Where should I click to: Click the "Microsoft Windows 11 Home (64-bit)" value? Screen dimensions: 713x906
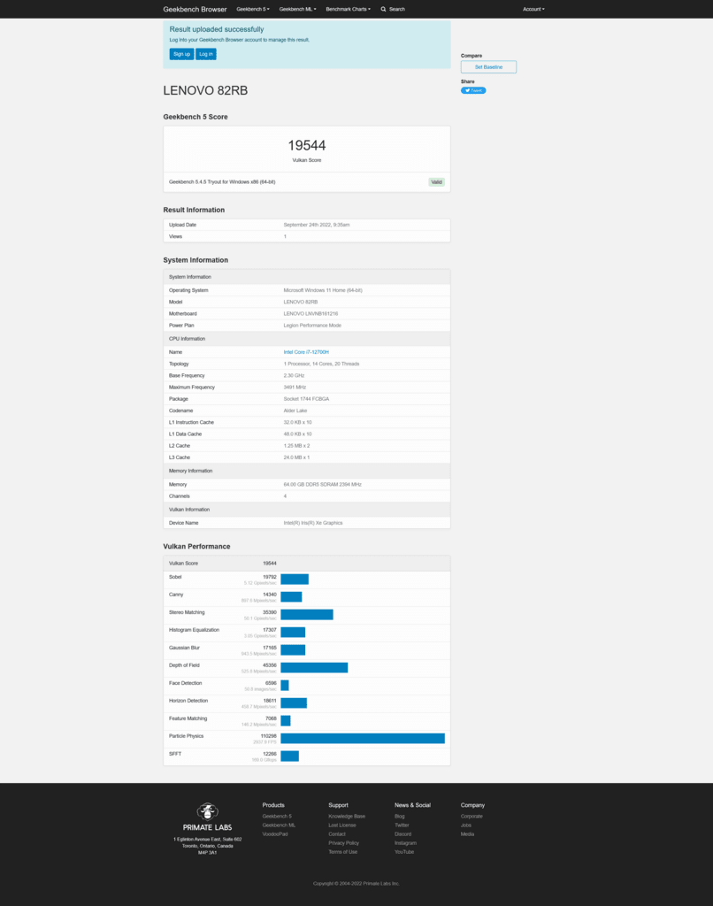[x=323, y=290]
